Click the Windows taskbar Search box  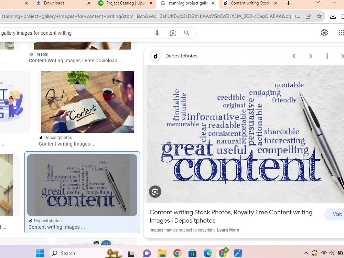coord(86,253)
